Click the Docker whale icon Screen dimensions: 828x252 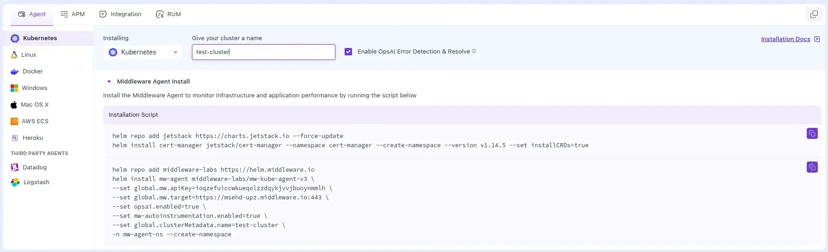tap(15, 72)
